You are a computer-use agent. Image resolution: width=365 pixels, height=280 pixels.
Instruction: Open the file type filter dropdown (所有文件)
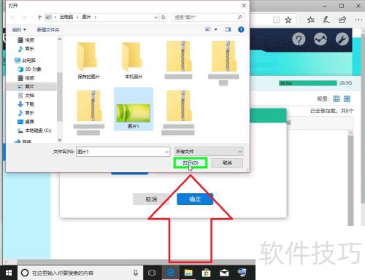coord(209,152)
